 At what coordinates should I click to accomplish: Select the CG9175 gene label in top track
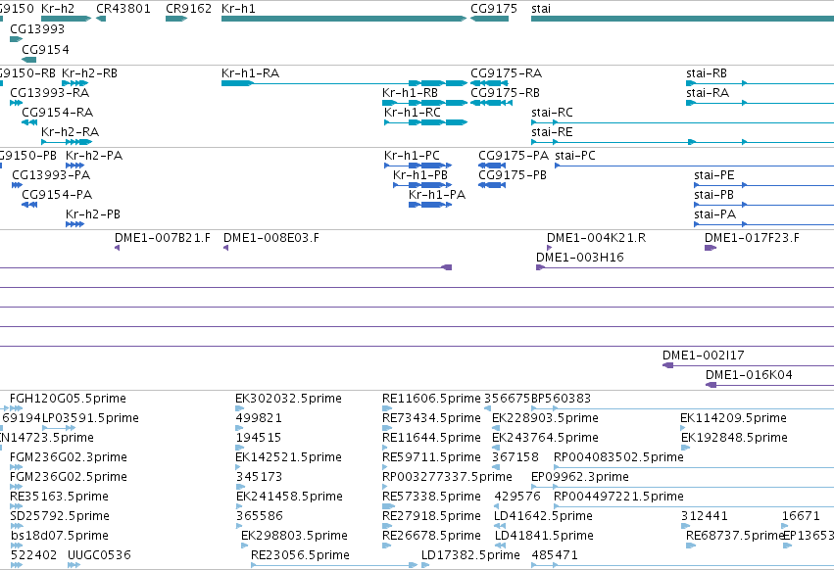(x=494, y=9)
